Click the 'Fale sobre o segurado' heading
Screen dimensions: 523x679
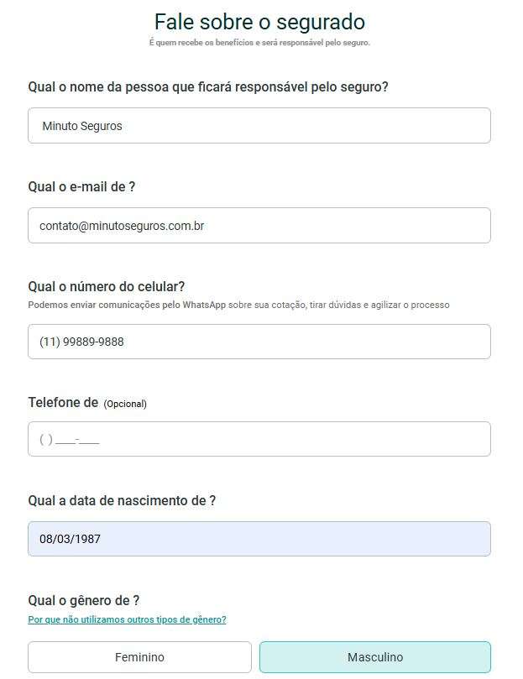(x=259, y=22)
